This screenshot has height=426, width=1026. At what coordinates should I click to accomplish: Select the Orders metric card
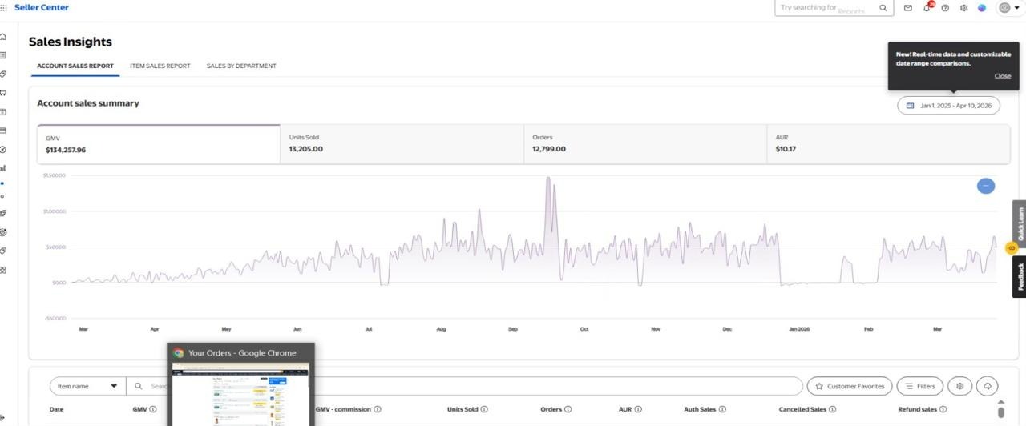[644, 144]
